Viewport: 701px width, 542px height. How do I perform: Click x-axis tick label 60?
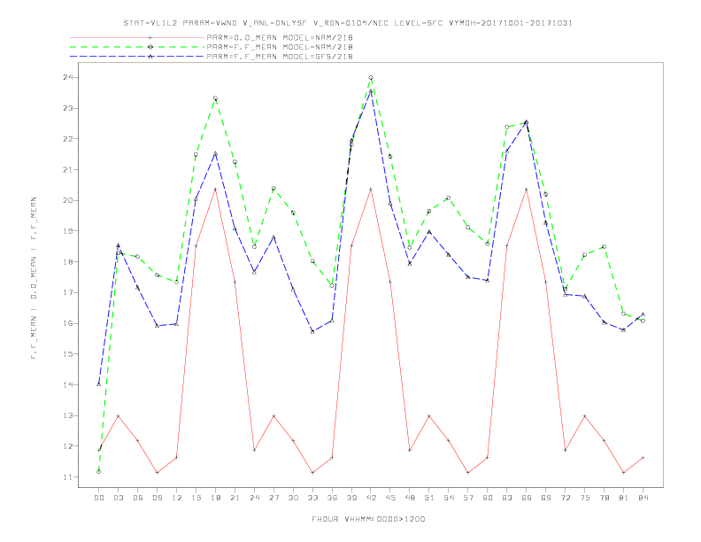(x=488, y=498)
